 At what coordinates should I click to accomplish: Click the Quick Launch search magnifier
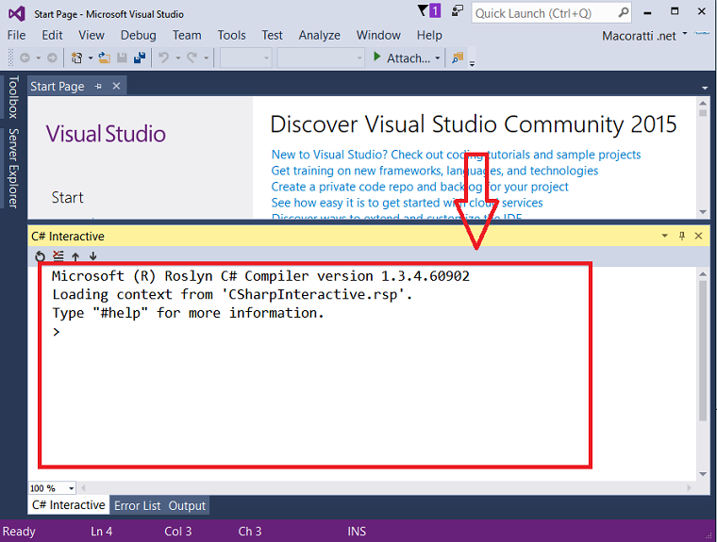(624, 13)
